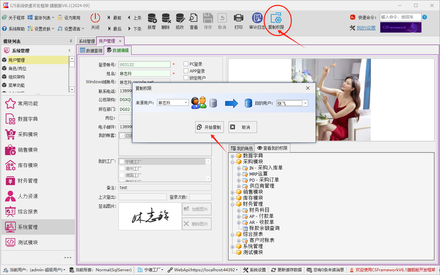The image size is (440, 275).
Task: Click the CSFramework banner thumbnail
Action: coord(401,28)
